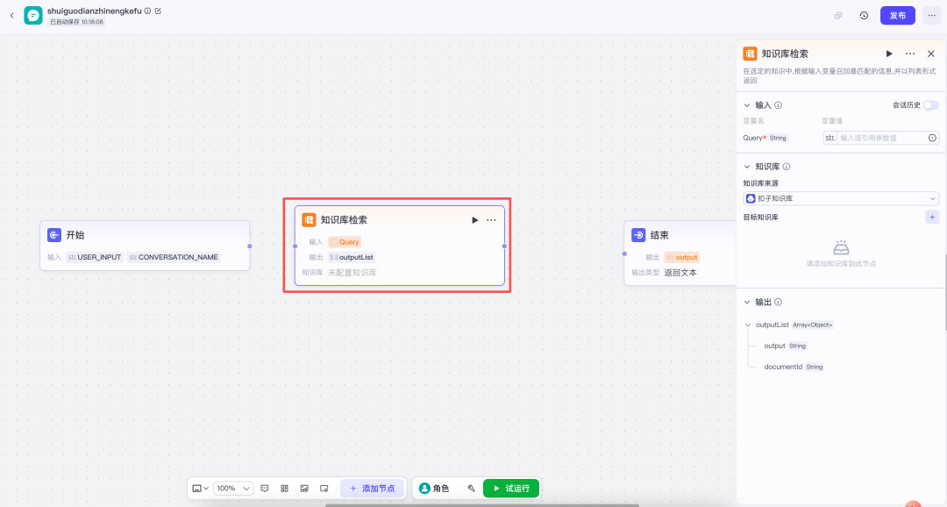This screenshot has width=947, height=507.
Task: Click the wrench debug icon
Action: click(471, 489)
